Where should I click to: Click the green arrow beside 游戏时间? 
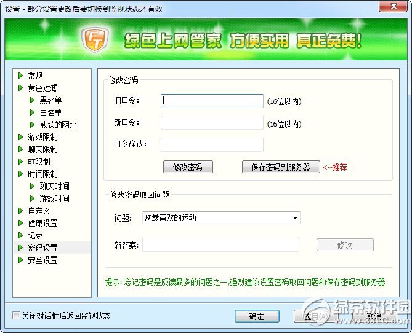coord(32,198)
